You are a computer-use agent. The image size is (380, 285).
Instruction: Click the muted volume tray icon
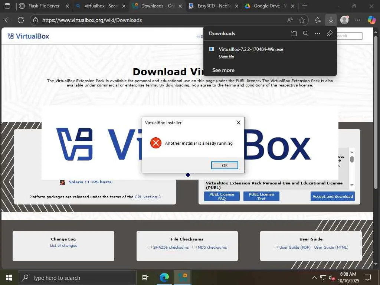pyautogui.click(x=332, y=278)
